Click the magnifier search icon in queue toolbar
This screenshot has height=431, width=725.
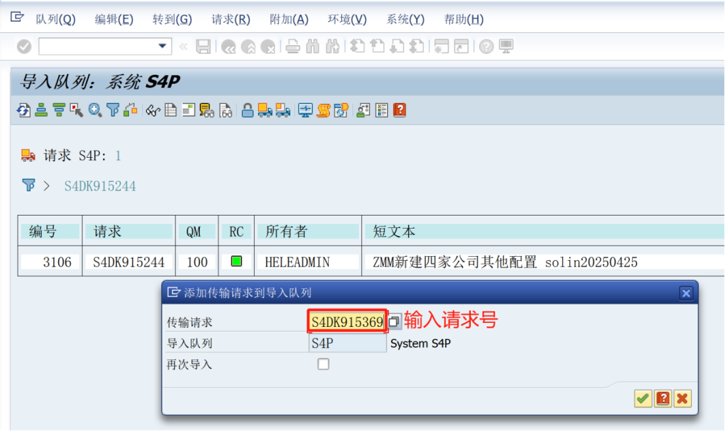(x=95, y=110)
